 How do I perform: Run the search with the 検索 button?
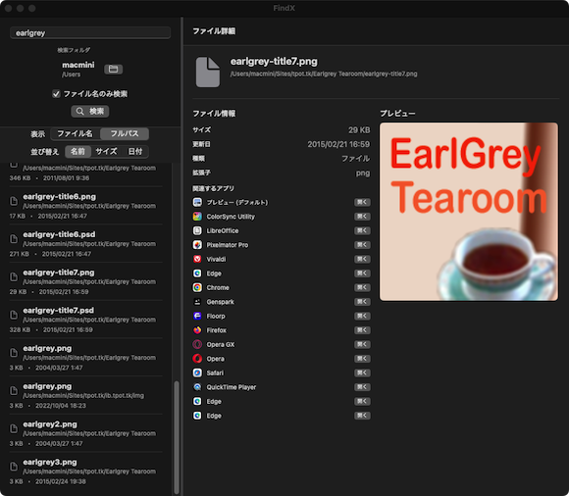pyautogui.click(x=90, y=112)
